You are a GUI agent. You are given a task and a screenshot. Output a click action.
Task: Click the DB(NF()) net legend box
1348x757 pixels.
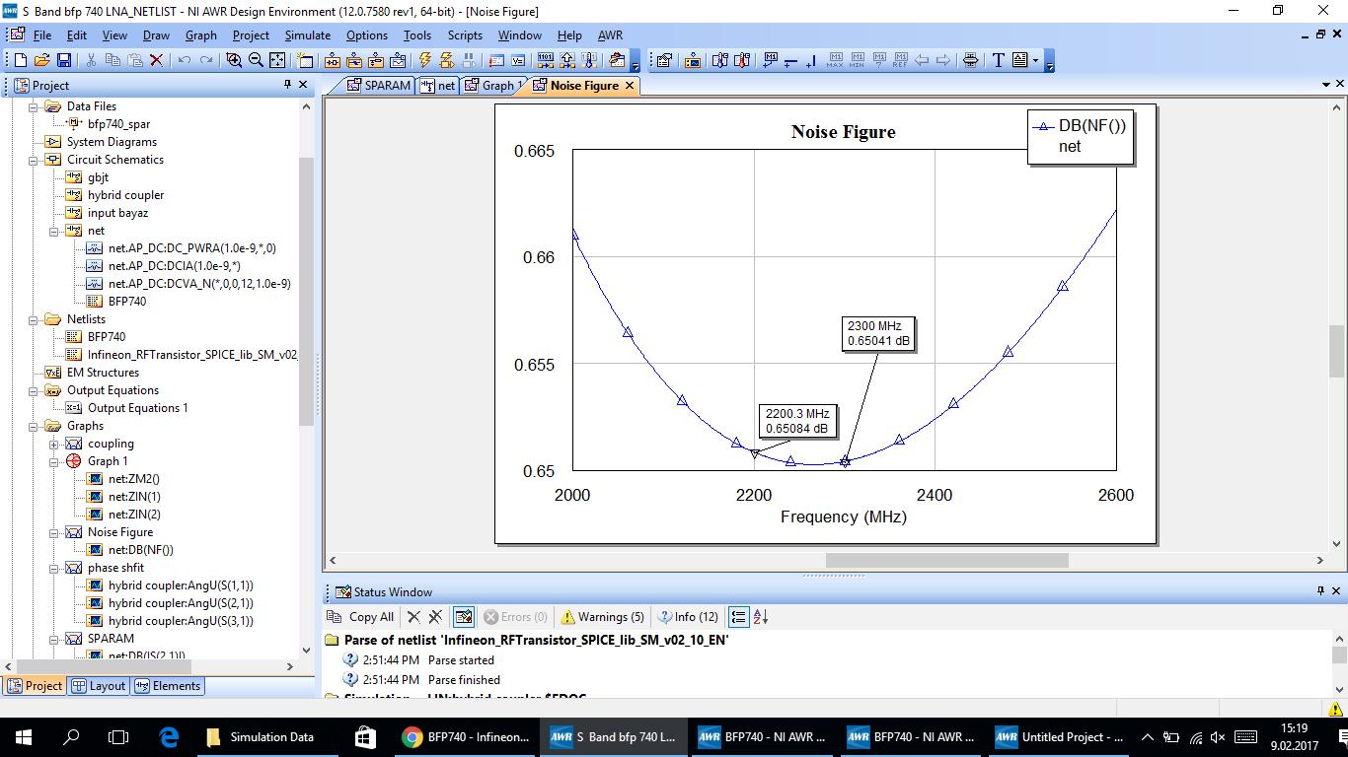pos(1080,136)
